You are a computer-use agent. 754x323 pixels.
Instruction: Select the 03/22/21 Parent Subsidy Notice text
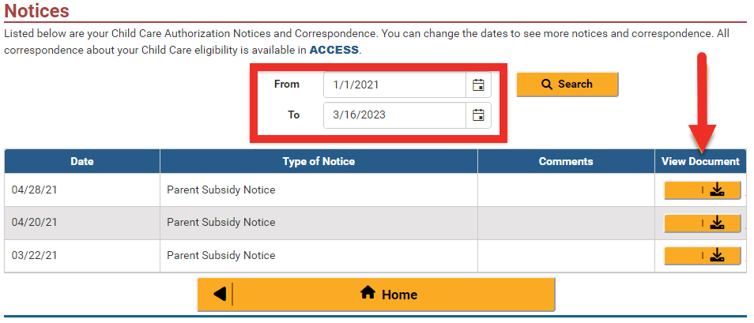pos(221,256)
